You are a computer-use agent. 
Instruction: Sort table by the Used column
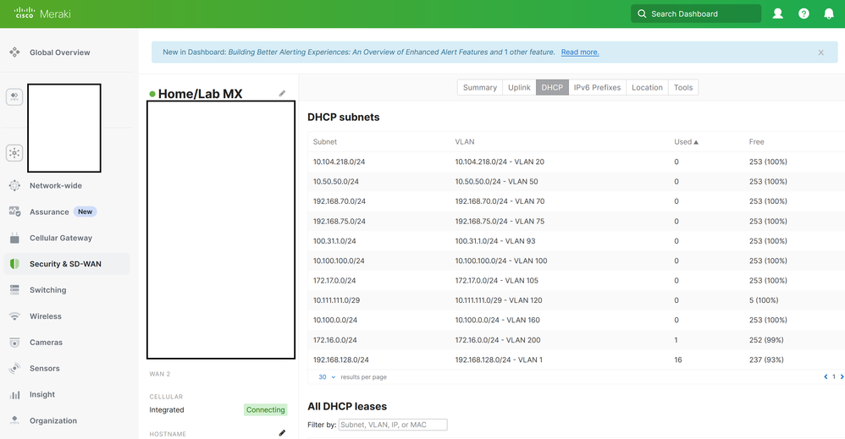pos(686,142)
